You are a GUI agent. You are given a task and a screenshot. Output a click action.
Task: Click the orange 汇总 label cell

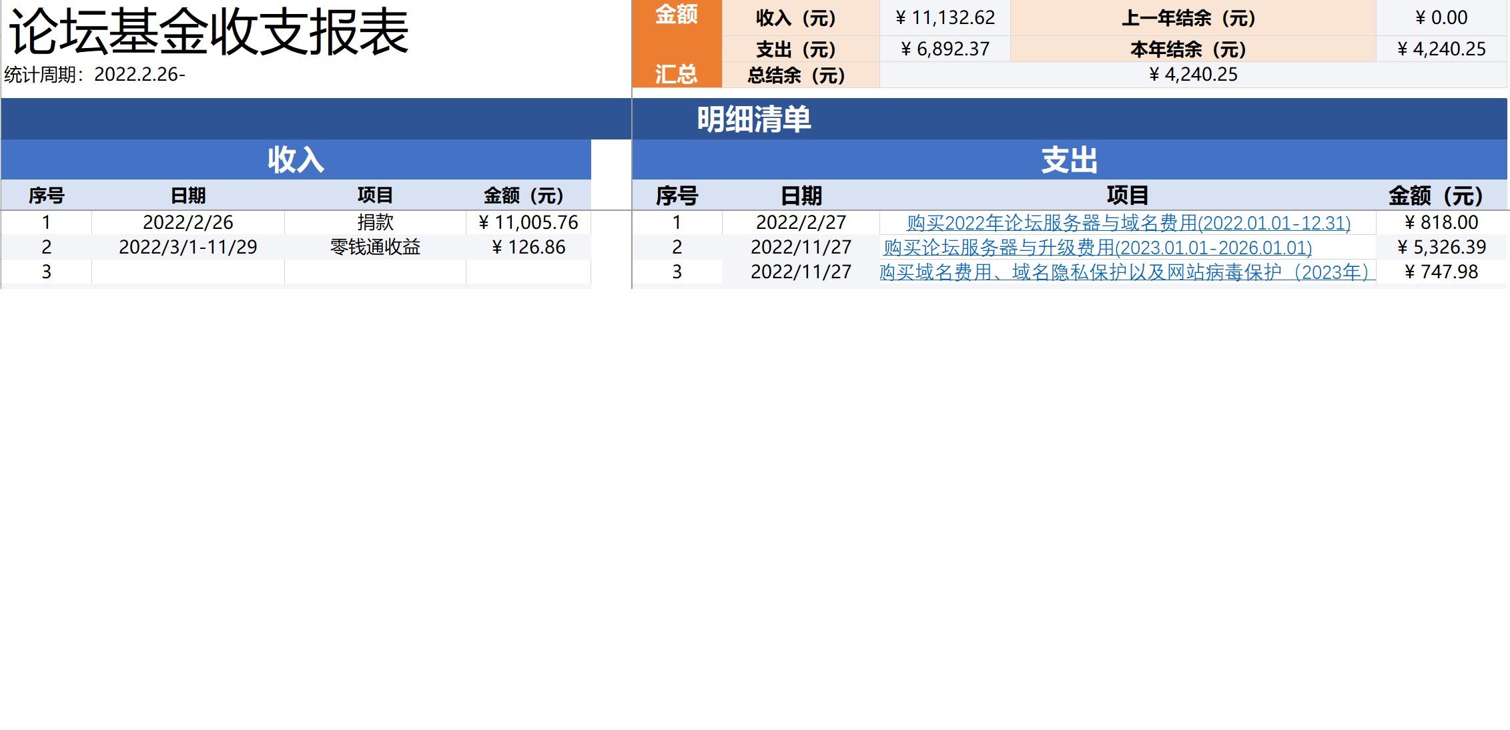(x=676, y=74)
